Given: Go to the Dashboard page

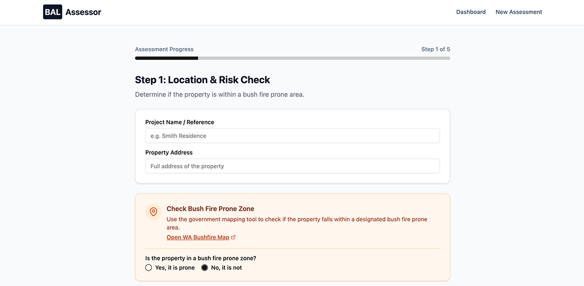Looking at the screenshot, I should tap(471, 12).
